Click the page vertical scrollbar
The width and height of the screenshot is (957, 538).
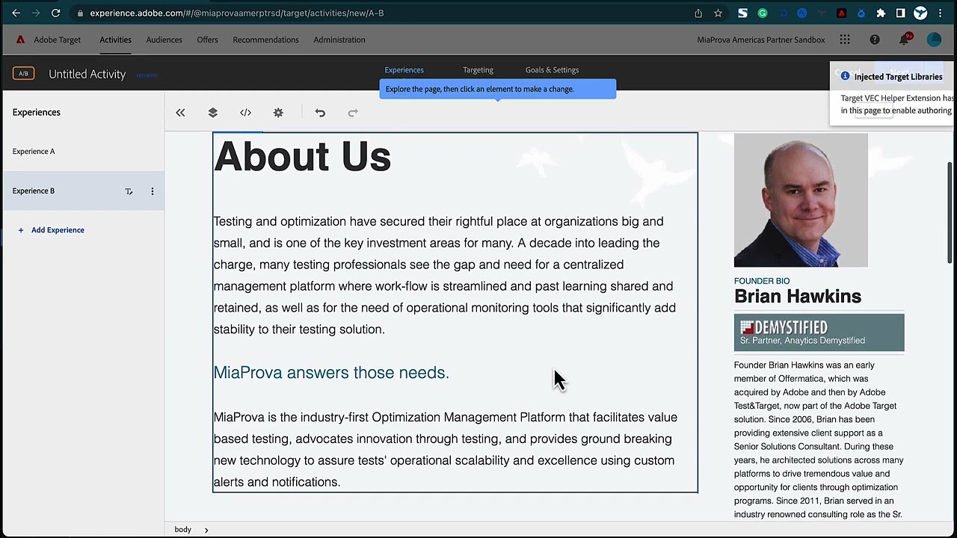click(950, 213)
